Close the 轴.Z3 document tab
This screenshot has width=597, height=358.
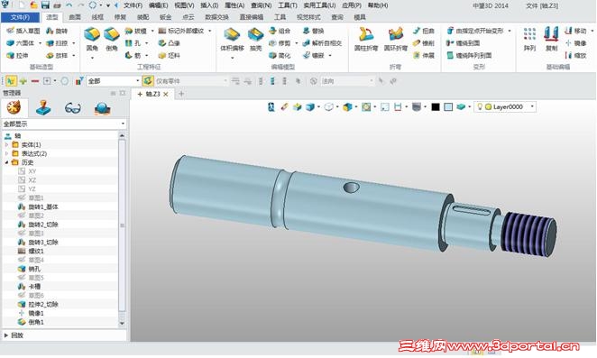coord(166,94)
